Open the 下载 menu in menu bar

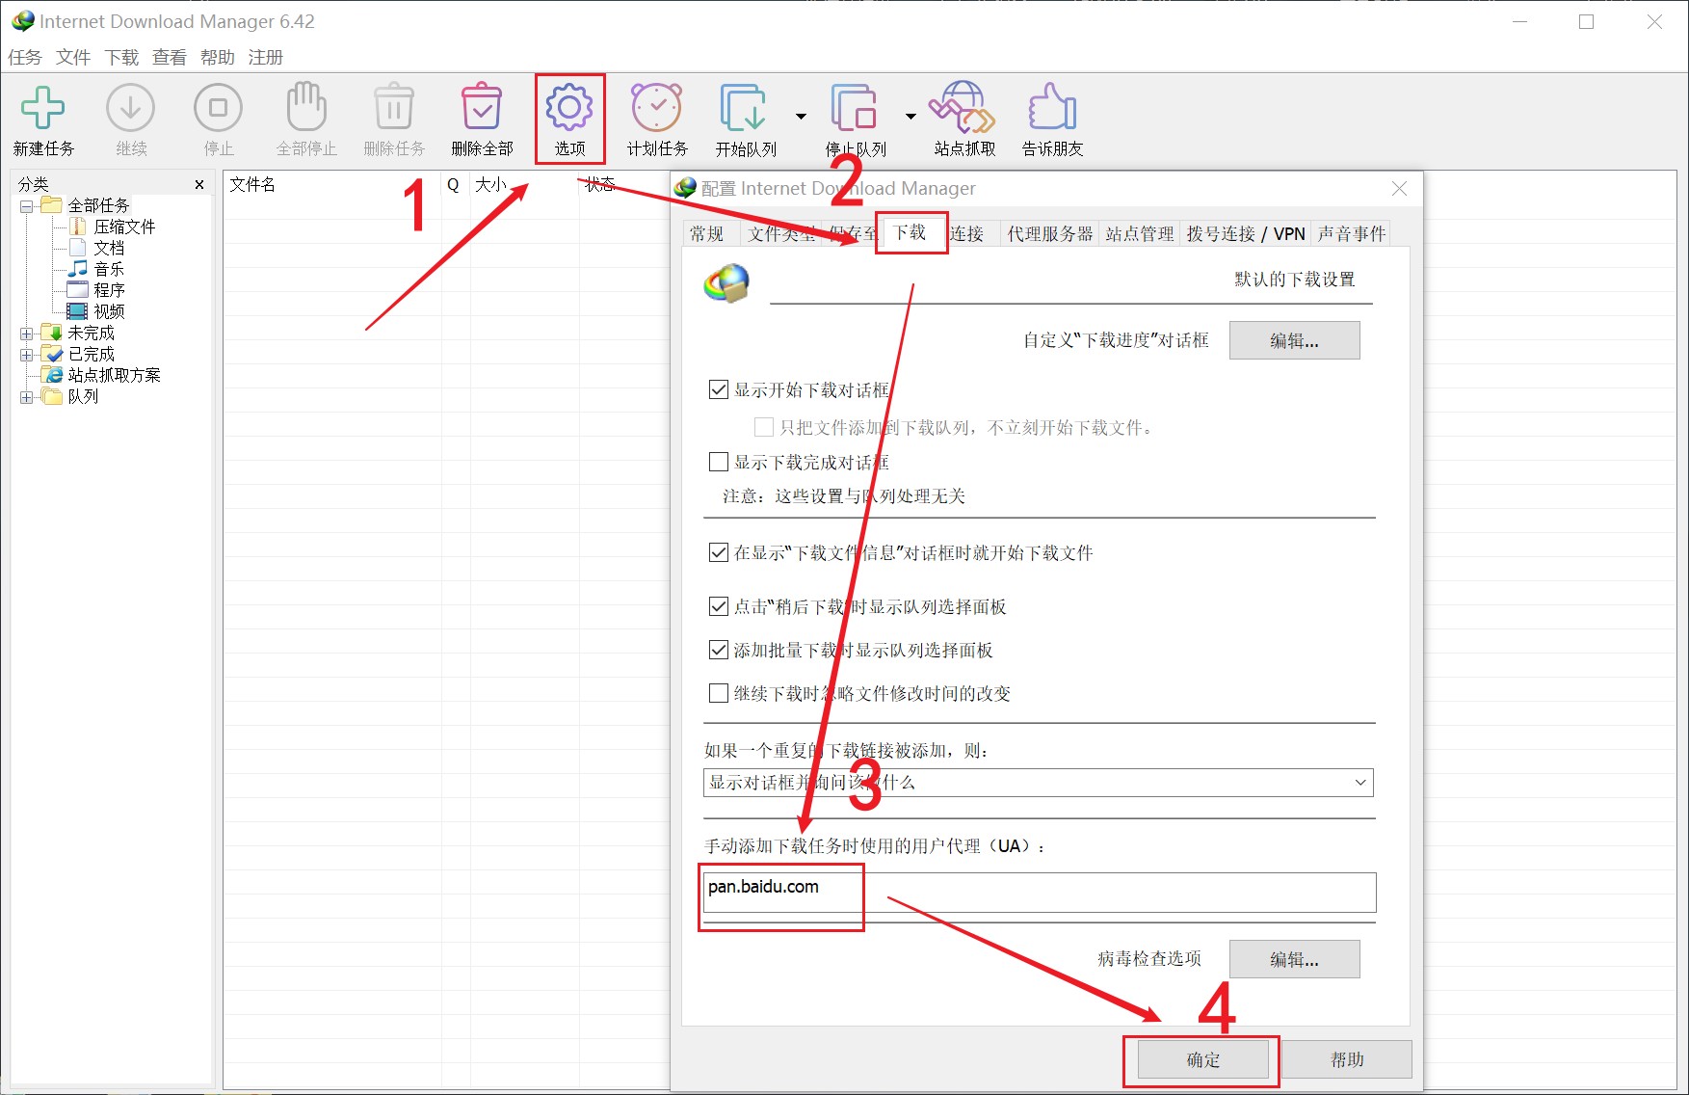[121, 57]
